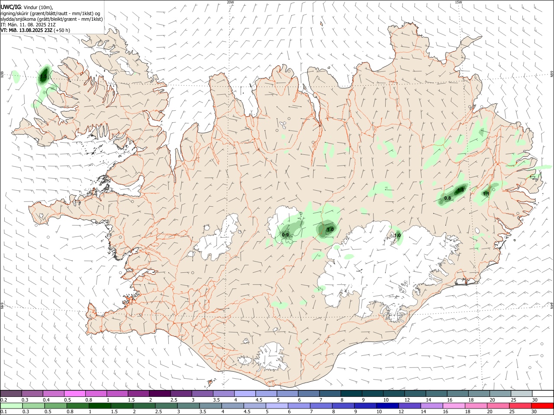
Task: Click the '10' label in the upper legend
Action: click(x=386, y=400)
